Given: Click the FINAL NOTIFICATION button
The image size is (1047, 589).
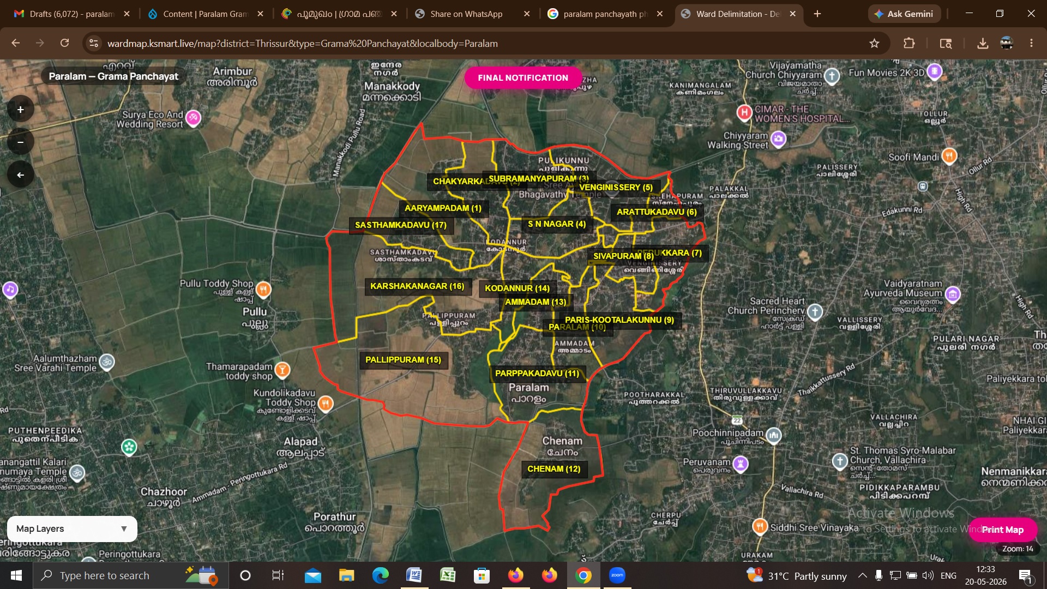Looking at the screenshot, I should (523, 78).
